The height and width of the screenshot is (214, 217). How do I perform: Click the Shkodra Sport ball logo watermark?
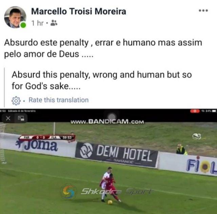pyautogui.click(x=68, y=192)
